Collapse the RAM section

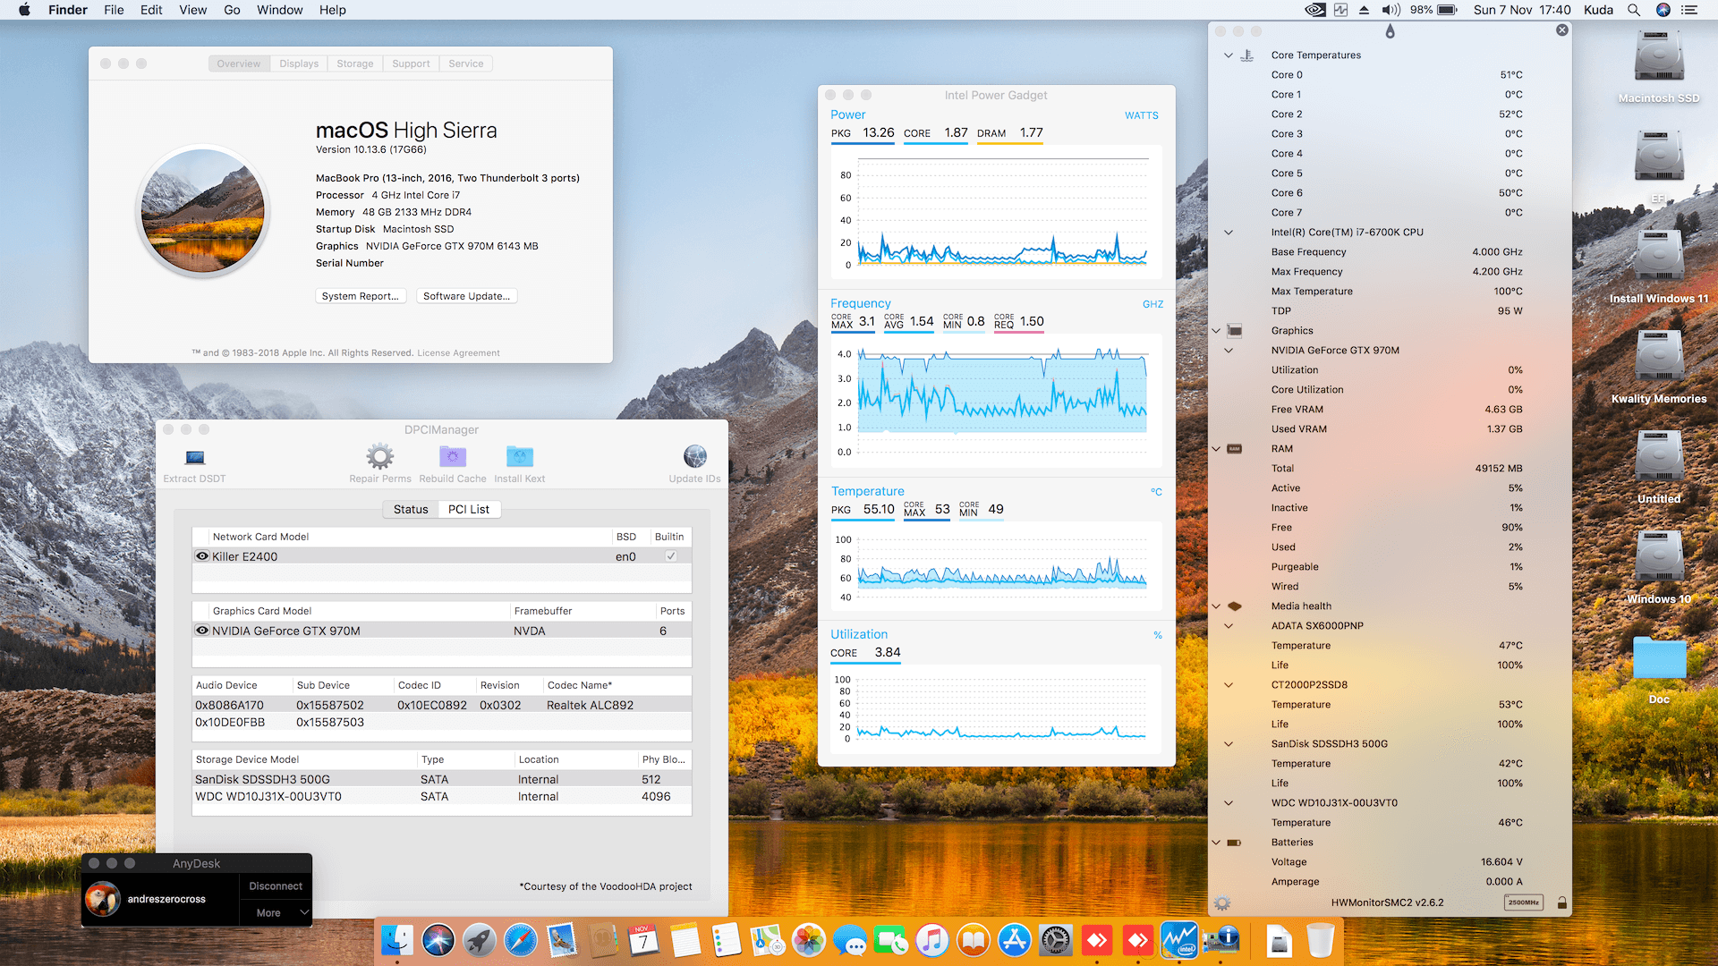point(1216,449)
